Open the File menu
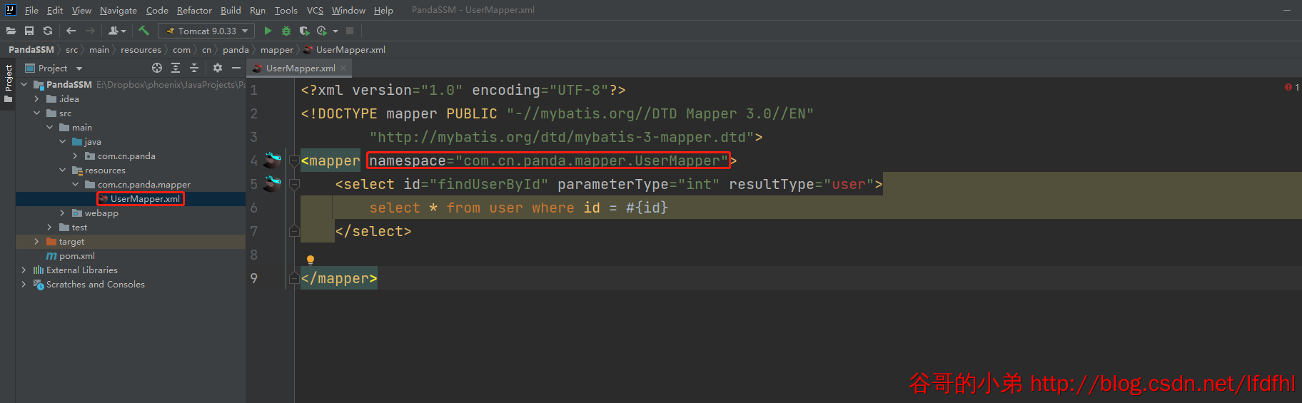The image size is (1302, 403). click(31, 10)
